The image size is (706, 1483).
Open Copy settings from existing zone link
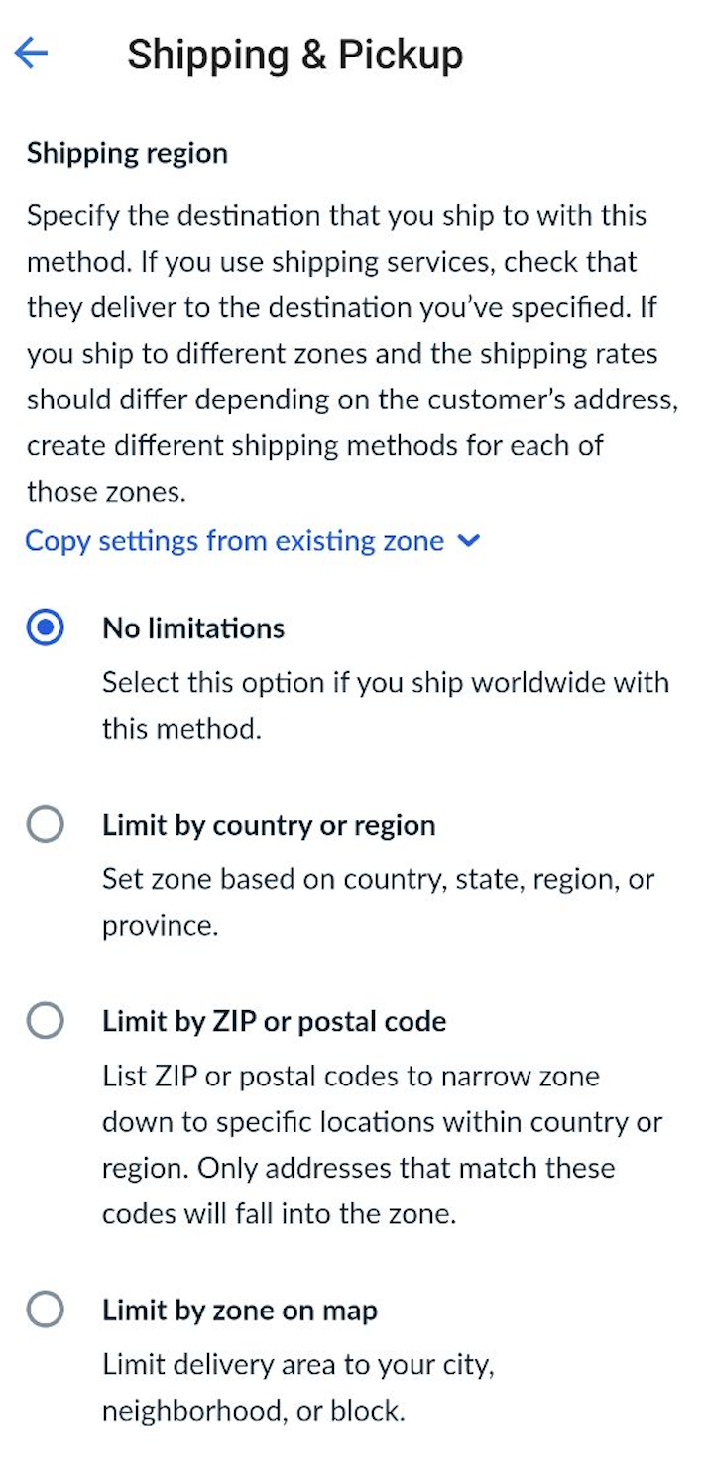[x=234, y=541]
